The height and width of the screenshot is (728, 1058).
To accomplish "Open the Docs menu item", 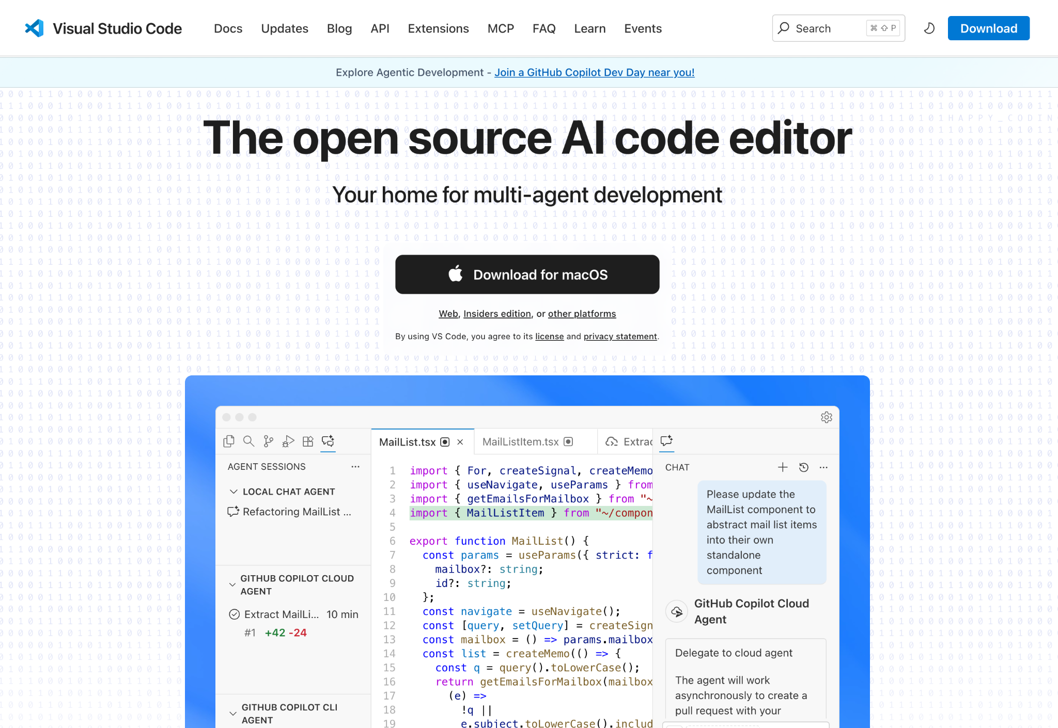I will click(228, 28).
